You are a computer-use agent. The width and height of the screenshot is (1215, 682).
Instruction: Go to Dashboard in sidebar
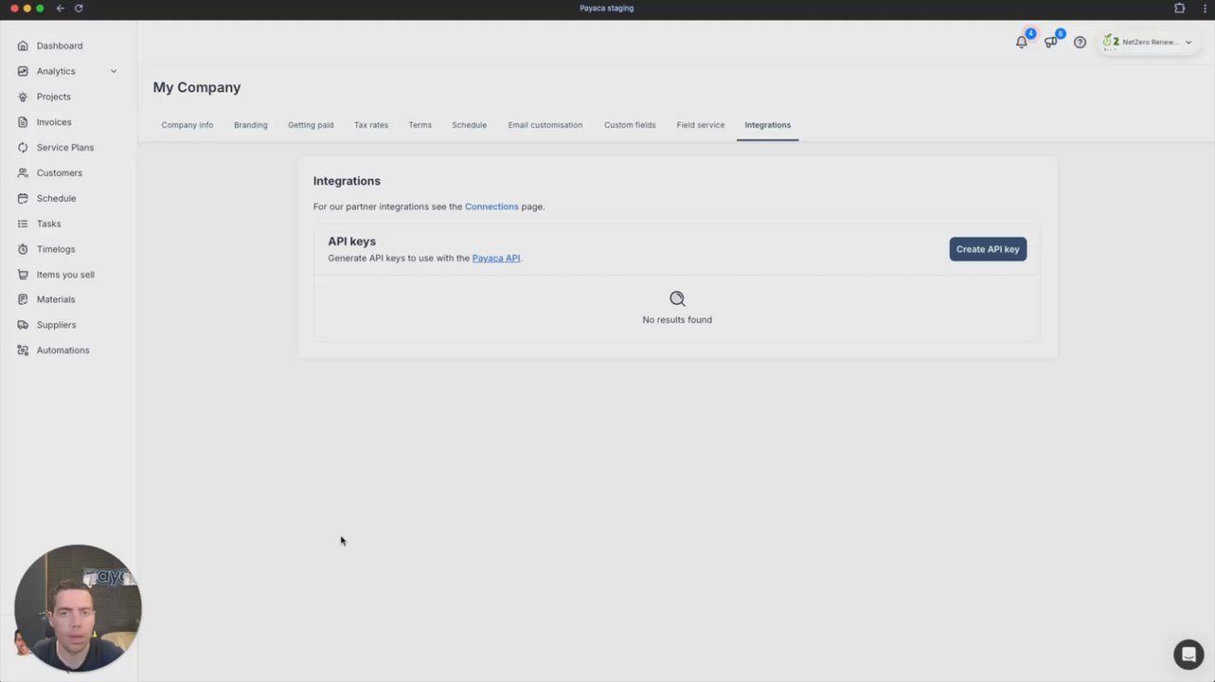(x=60, y=45)
